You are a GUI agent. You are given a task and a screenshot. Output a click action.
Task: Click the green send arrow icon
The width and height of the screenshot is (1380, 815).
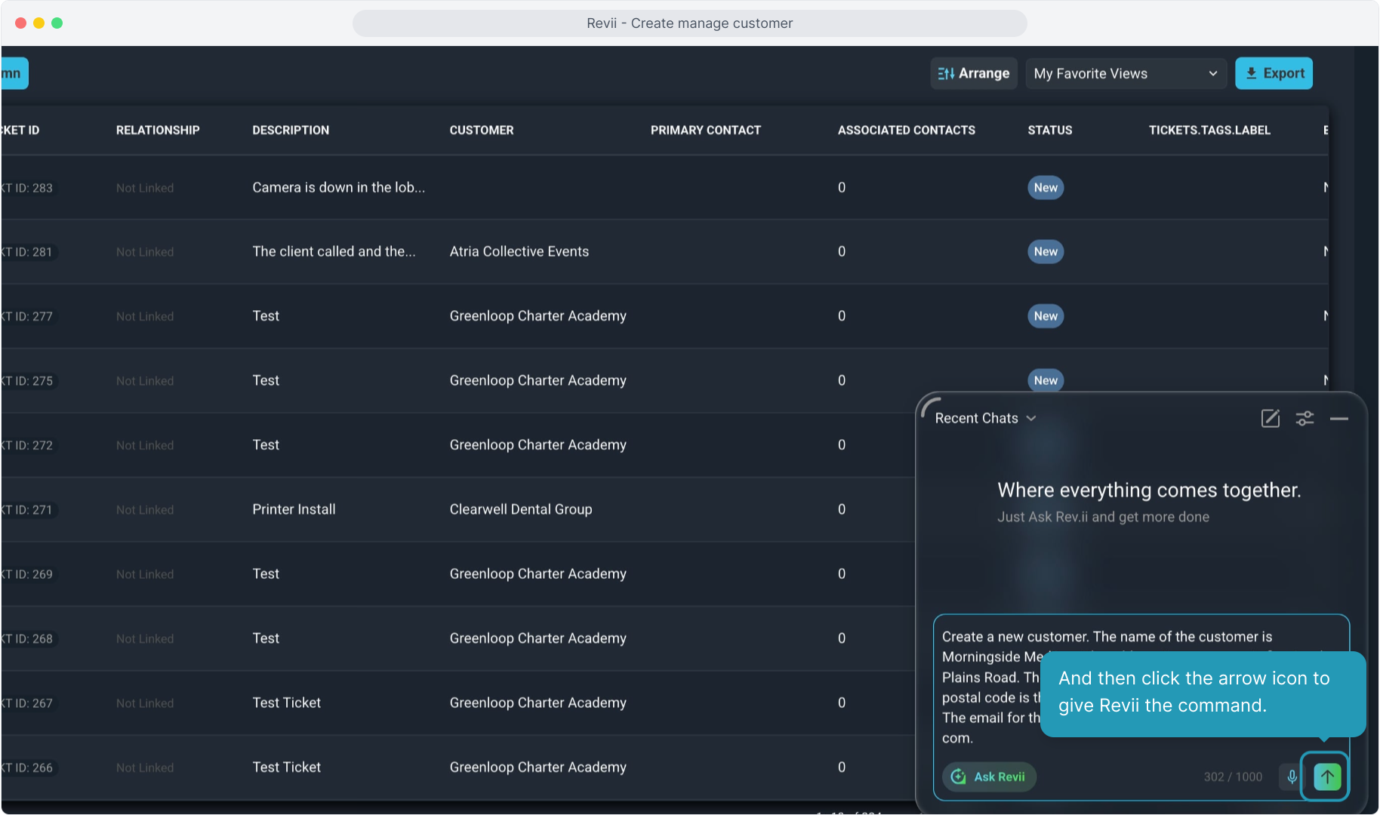tap(1327, 777)
